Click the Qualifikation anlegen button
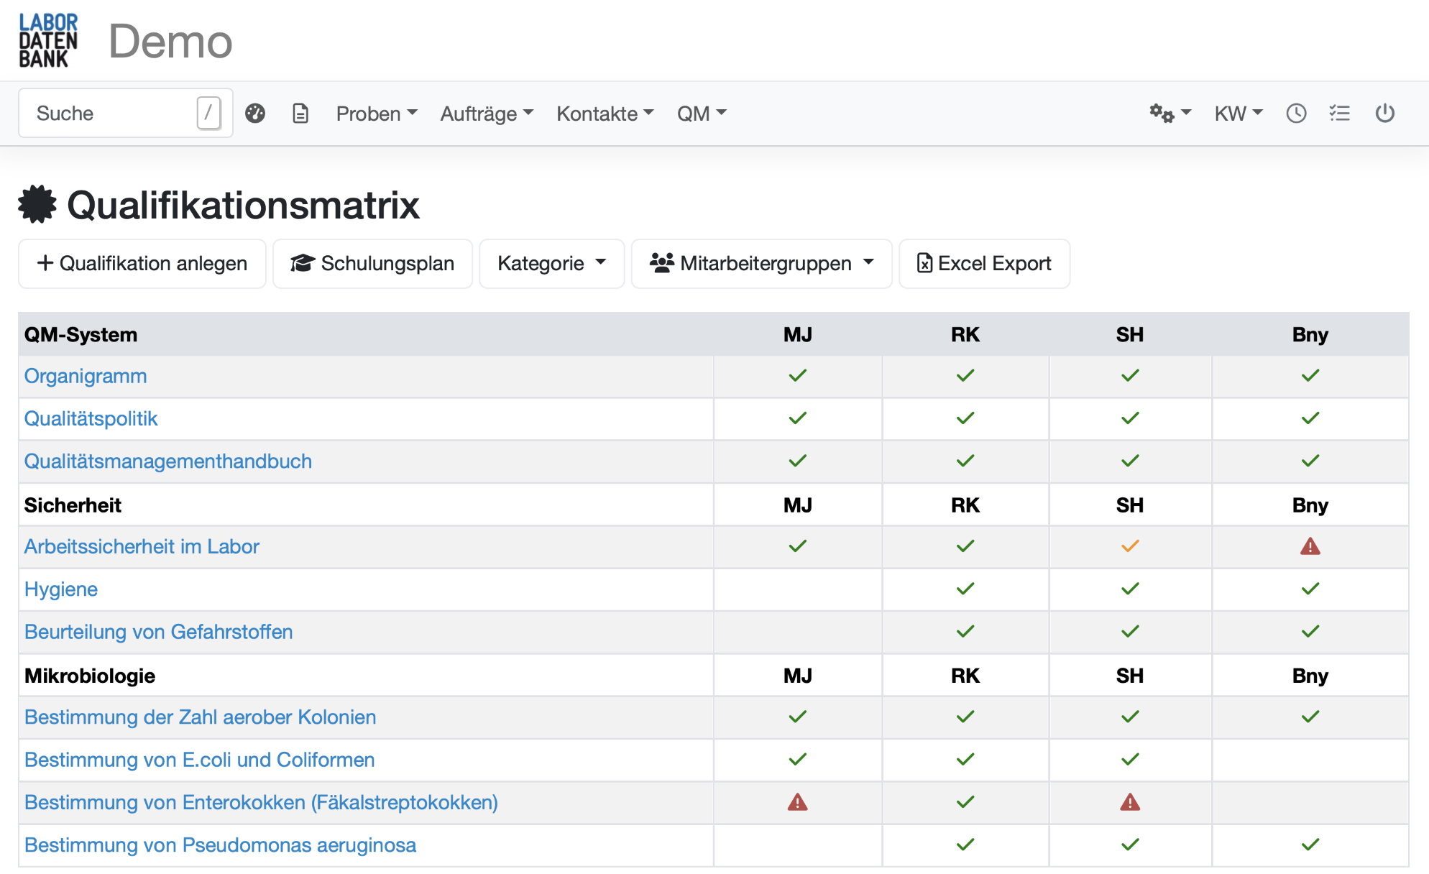The width and height of the screenshot is (1429, 874). [142, 263]
